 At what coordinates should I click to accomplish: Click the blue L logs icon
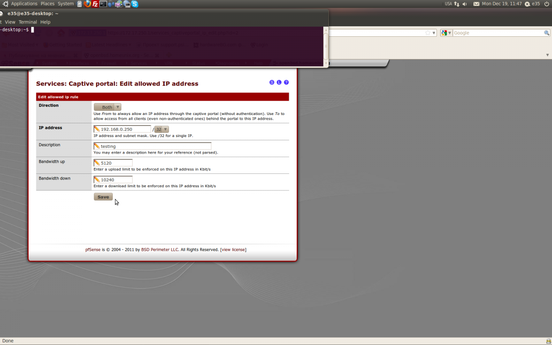tap(279, 82)
